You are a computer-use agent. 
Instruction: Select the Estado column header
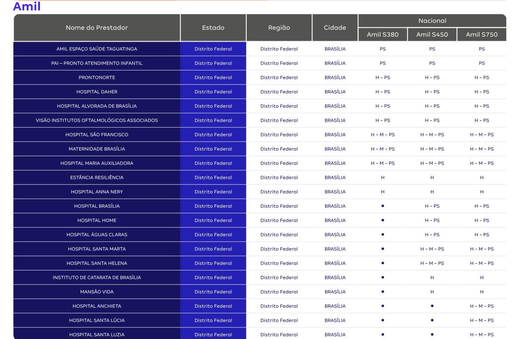pyautogui.click(x=213, y=28)
